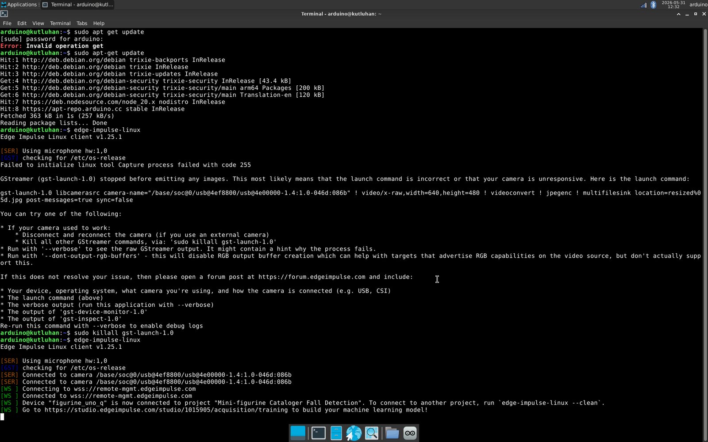This screenshot has height=442, width=708.
Task: Click the 'sudo apt get update' command text
Action: coord(109,32)
